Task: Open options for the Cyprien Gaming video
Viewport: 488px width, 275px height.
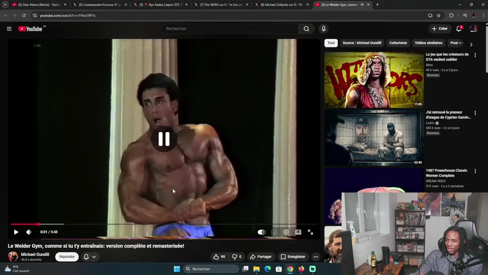Action: pos(475,113)
